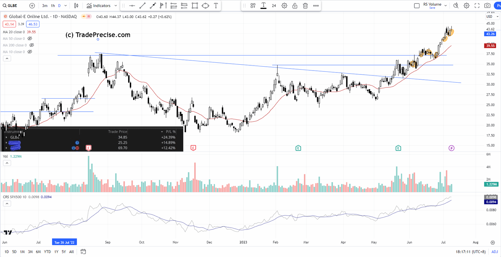
Task: Select the Trend Line drawing tool
Action: [x=143, y=6]
